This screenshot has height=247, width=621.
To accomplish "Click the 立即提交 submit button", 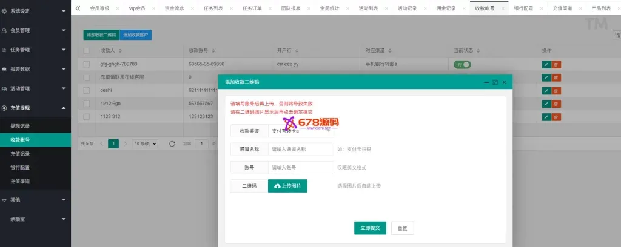I will click(370, 228).
